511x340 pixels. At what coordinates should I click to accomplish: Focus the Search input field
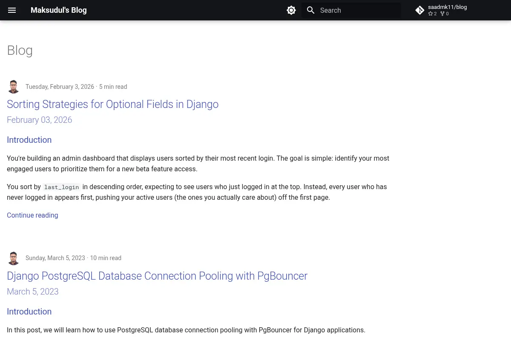[351, 10]
